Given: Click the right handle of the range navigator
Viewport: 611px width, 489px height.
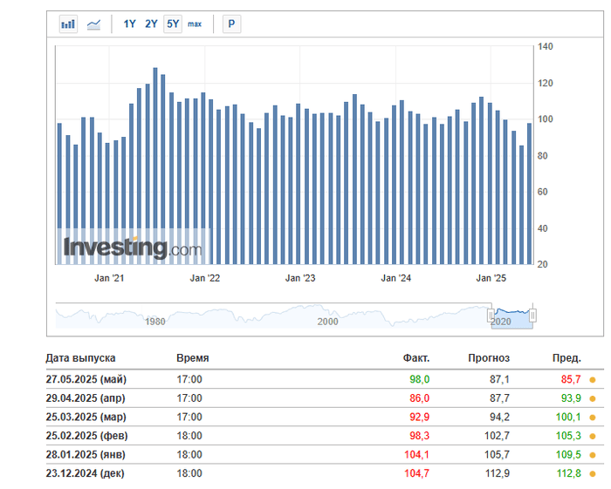Looking at the screenshot, I should pos(532,316).
